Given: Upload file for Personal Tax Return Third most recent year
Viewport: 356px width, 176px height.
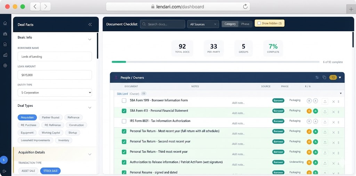Looking at the screenshot, I should coord(325,153).
